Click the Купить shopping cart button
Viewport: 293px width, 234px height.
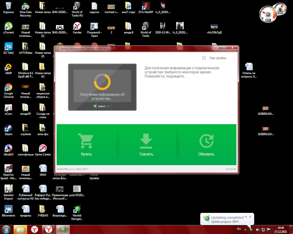[x=86, y=145]
